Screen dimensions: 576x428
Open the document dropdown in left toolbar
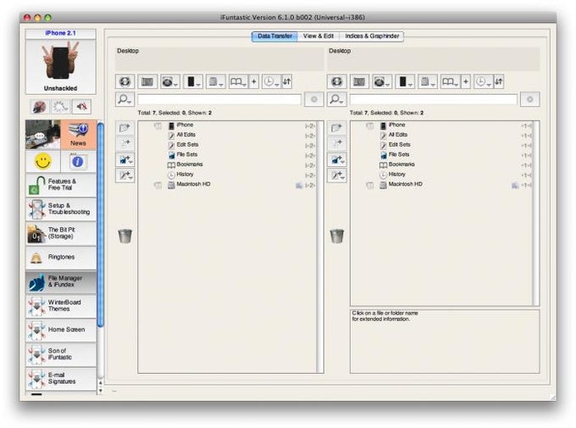215,81
